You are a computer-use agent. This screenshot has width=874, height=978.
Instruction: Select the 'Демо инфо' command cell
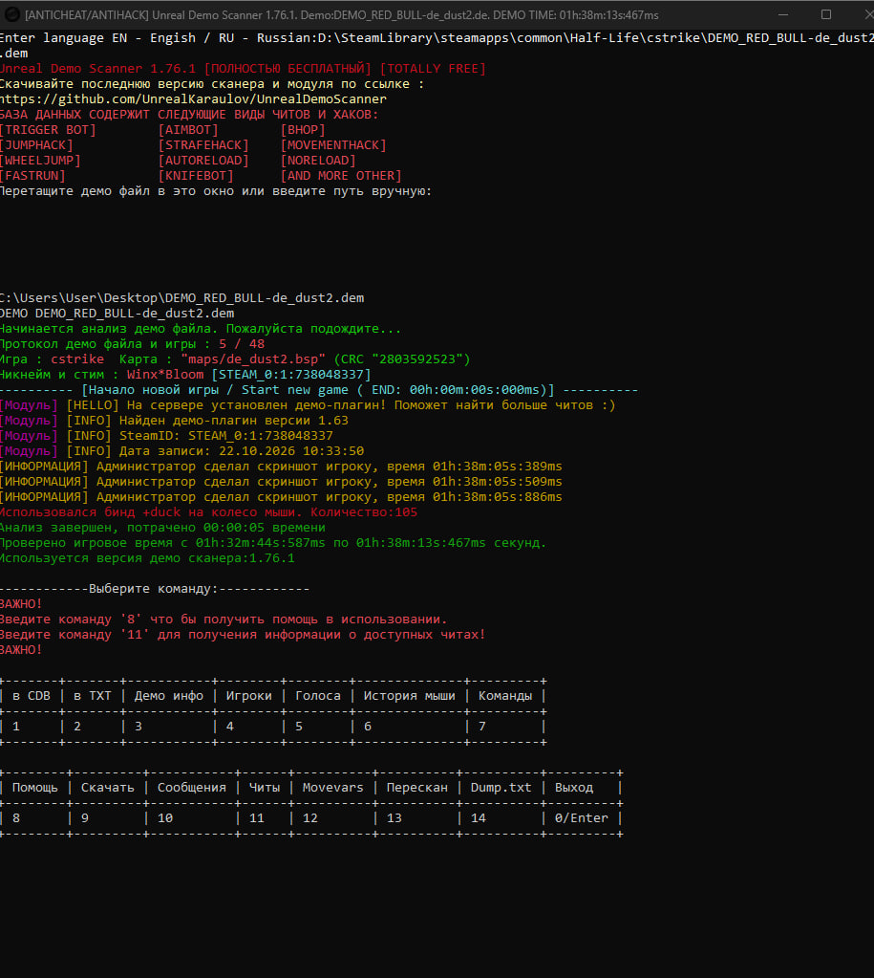pyautogui.click(x=169, y=695)
